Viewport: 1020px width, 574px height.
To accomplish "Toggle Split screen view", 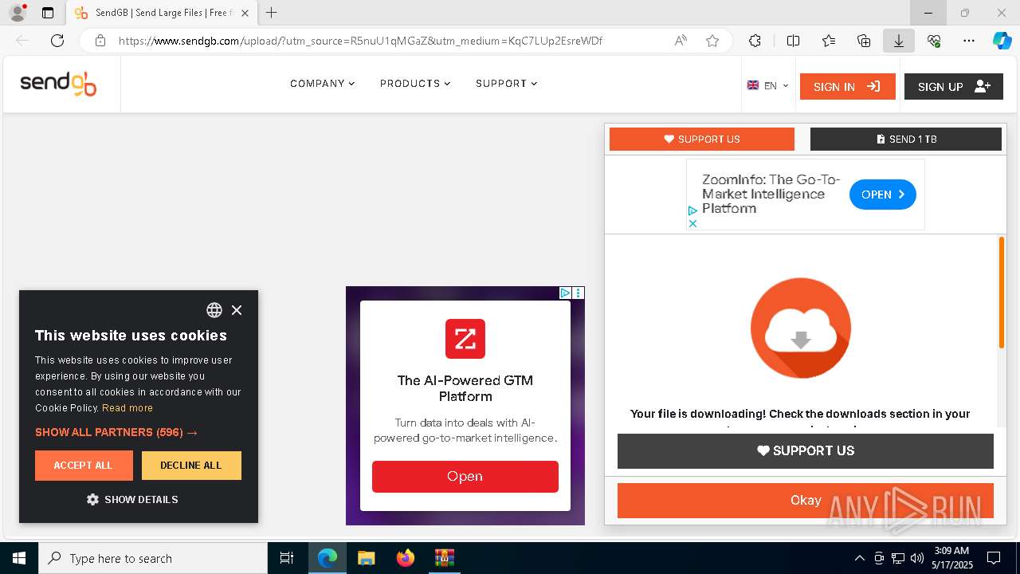I will (x=793, y=41).
